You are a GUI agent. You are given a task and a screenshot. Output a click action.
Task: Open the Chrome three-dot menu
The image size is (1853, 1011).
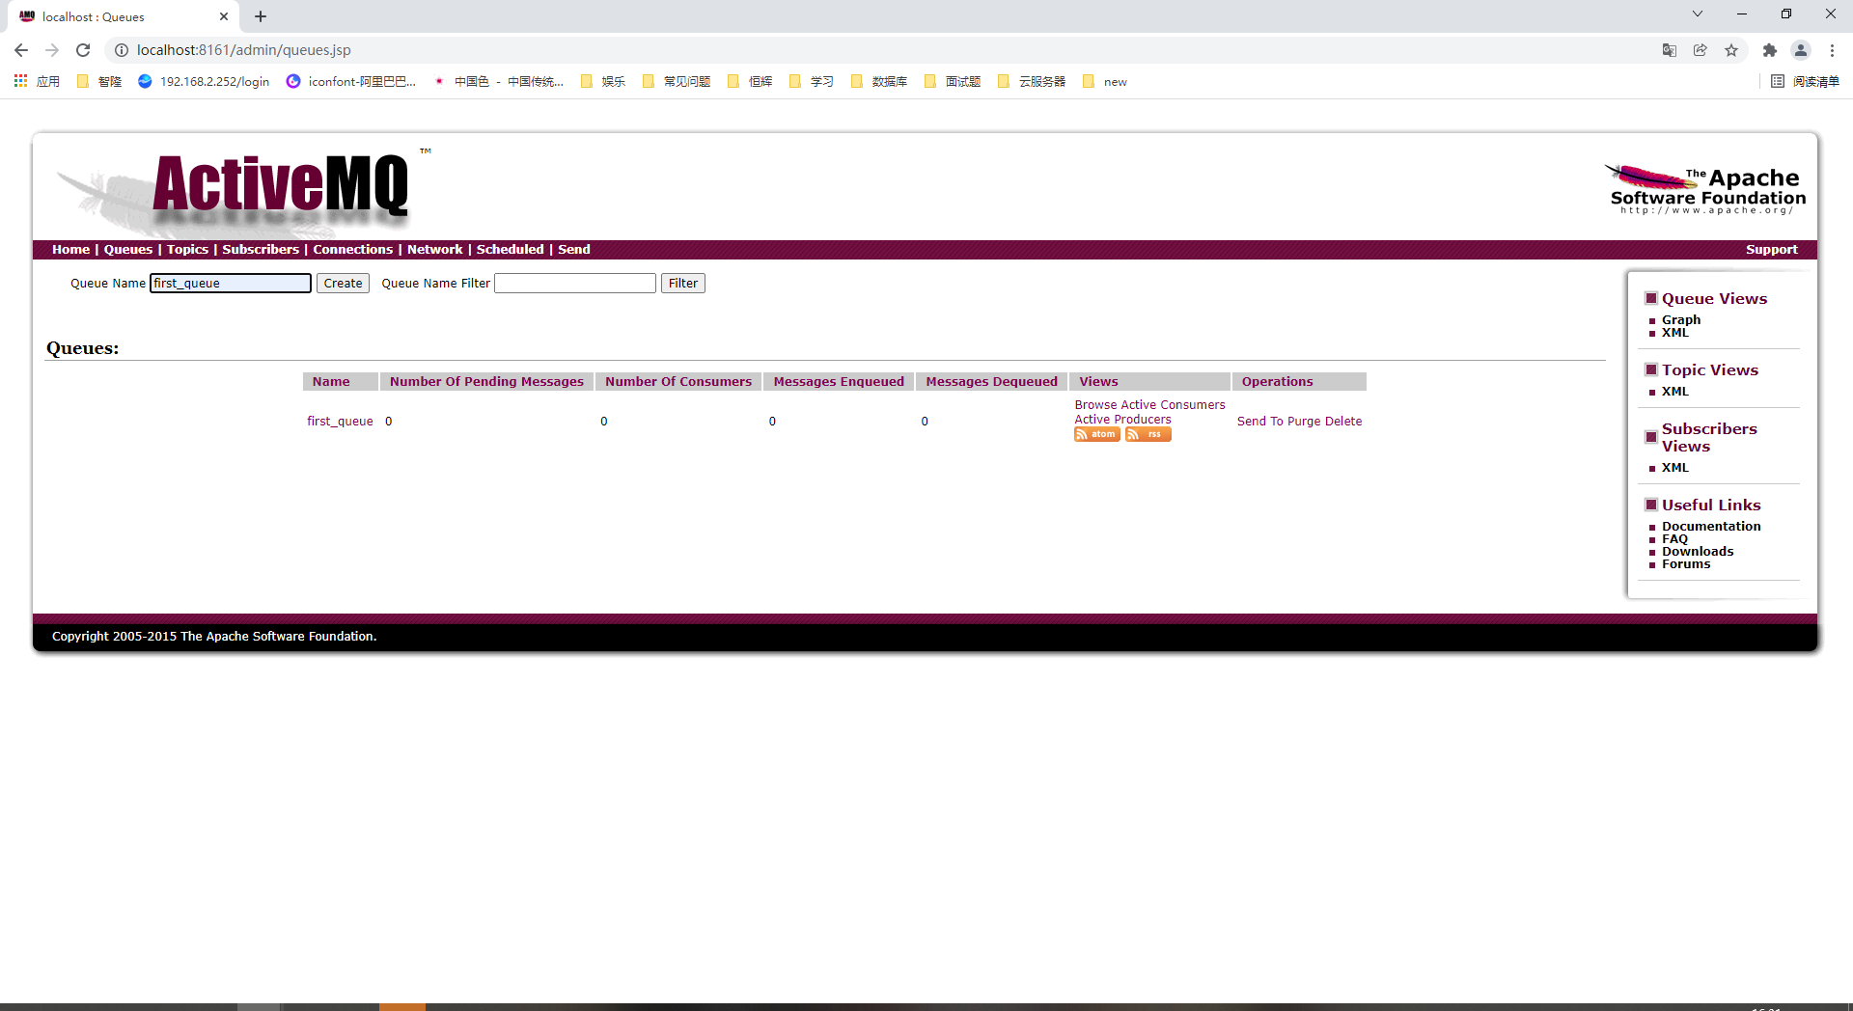point(1833,50)
